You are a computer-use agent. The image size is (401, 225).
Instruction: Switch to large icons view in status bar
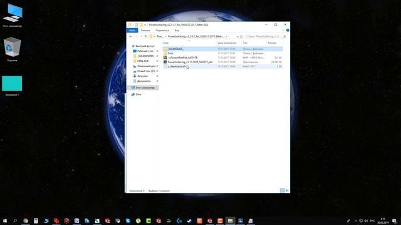click(x=287, y=191)
